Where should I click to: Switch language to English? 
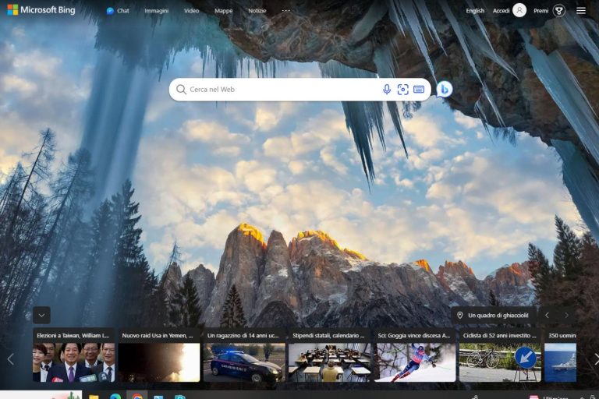point(475,11)
